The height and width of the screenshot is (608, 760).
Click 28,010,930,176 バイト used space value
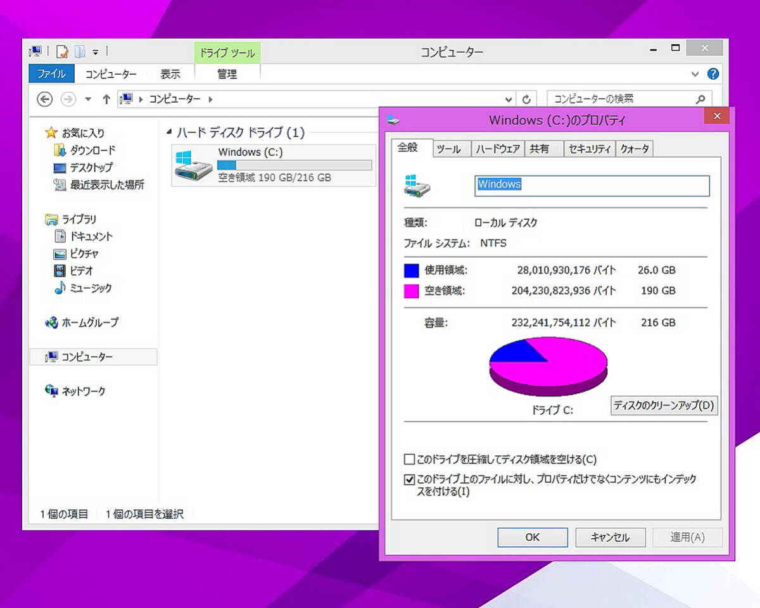point(566,270)
